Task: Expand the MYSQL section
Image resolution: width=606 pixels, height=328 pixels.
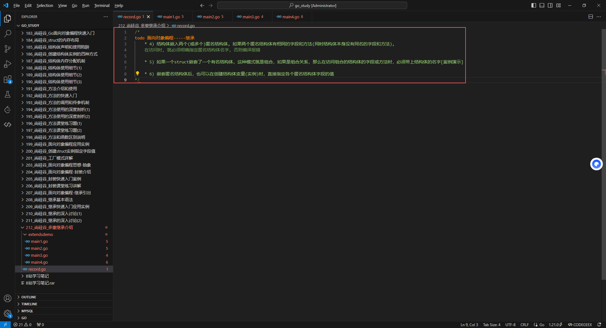Action: [x=64, y=311]
